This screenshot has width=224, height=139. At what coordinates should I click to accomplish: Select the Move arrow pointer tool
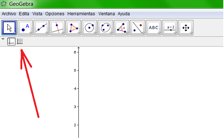pyautogui.click(x=9, y=28)
